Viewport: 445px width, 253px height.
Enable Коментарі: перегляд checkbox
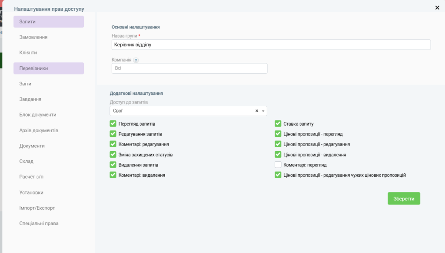pyautogui.click(x=278, y=165)
